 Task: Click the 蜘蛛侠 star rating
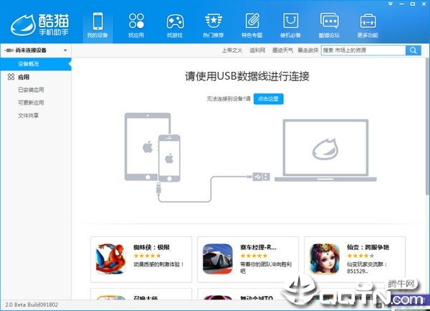point(147,256)
